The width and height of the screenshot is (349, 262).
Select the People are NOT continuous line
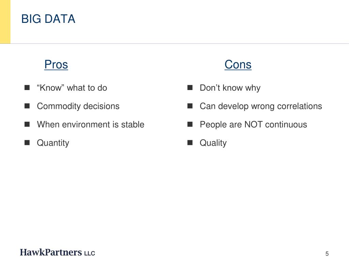(253, 125)
